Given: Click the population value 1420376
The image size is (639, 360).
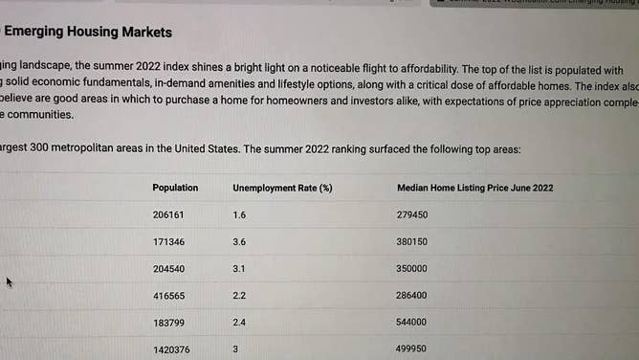Looking at the screenshot, I should (171, 349).
